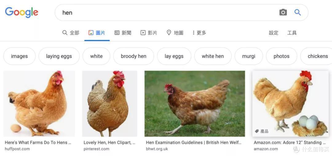This screenshot has width=332, height=156.
Task: Open the "Hen Examination Guidelines" result link
Action: tap(194, 142)
